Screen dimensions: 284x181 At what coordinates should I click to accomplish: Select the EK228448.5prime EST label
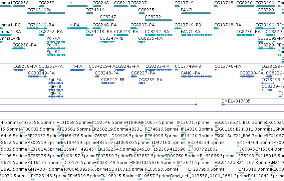[49, 176]
